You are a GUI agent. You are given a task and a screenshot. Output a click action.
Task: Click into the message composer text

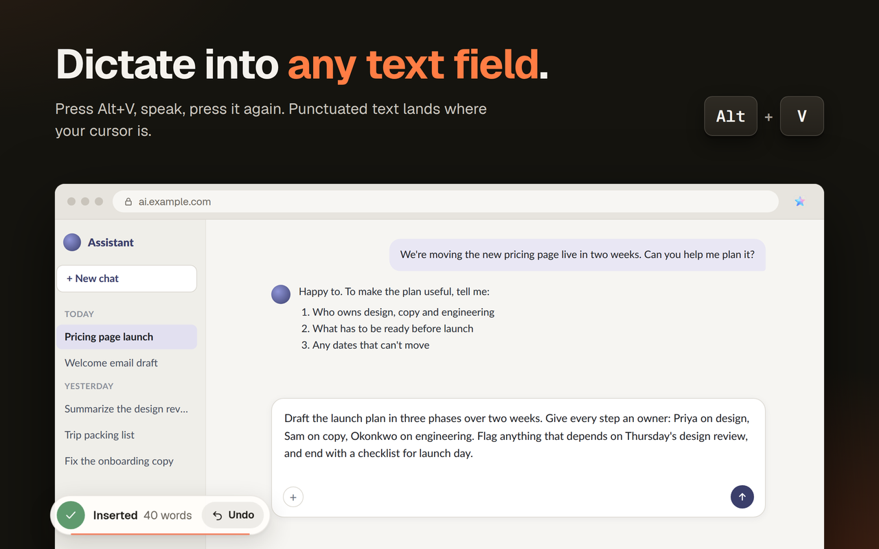pyautogui.click(x=516, y=436)
